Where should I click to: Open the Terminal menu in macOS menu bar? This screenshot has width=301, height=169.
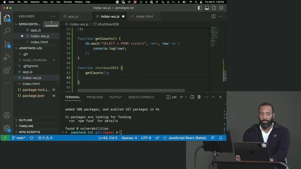(68, 2)
